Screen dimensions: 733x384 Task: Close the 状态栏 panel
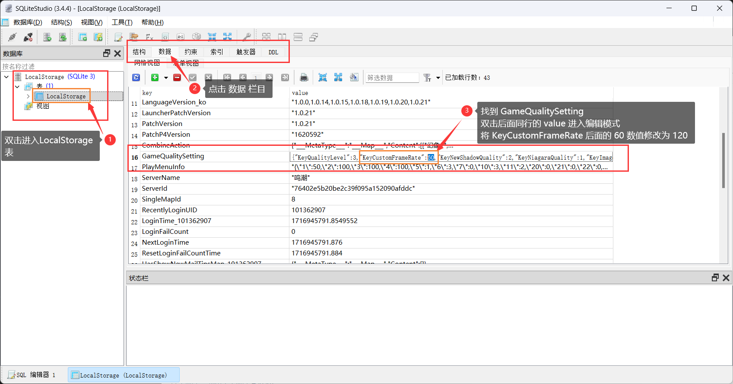point(726,278)
